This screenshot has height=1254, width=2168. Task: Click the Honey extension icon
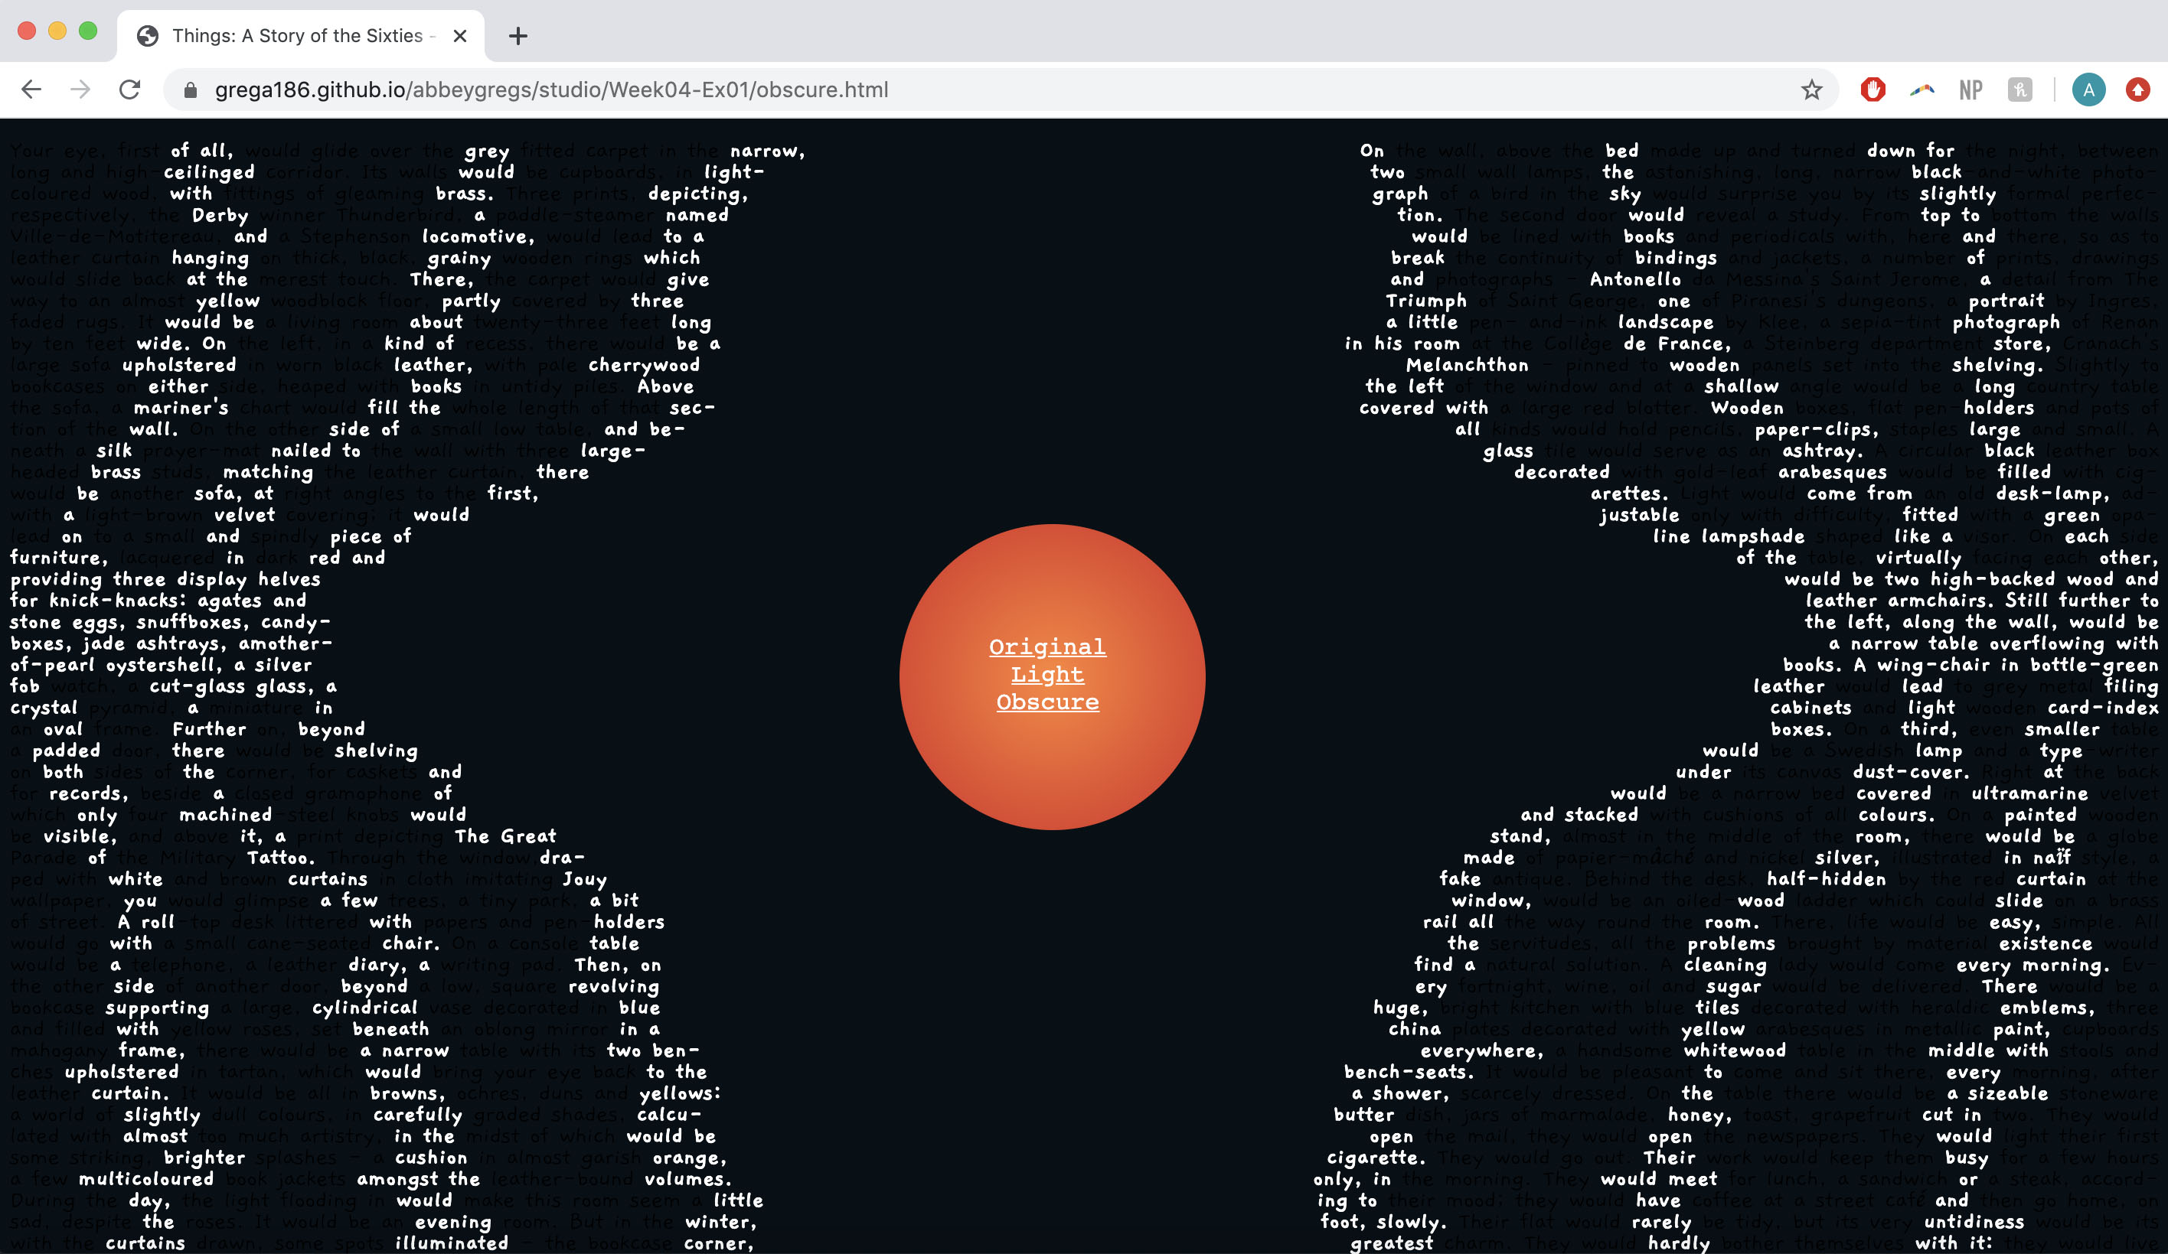tap(2019, 90)
